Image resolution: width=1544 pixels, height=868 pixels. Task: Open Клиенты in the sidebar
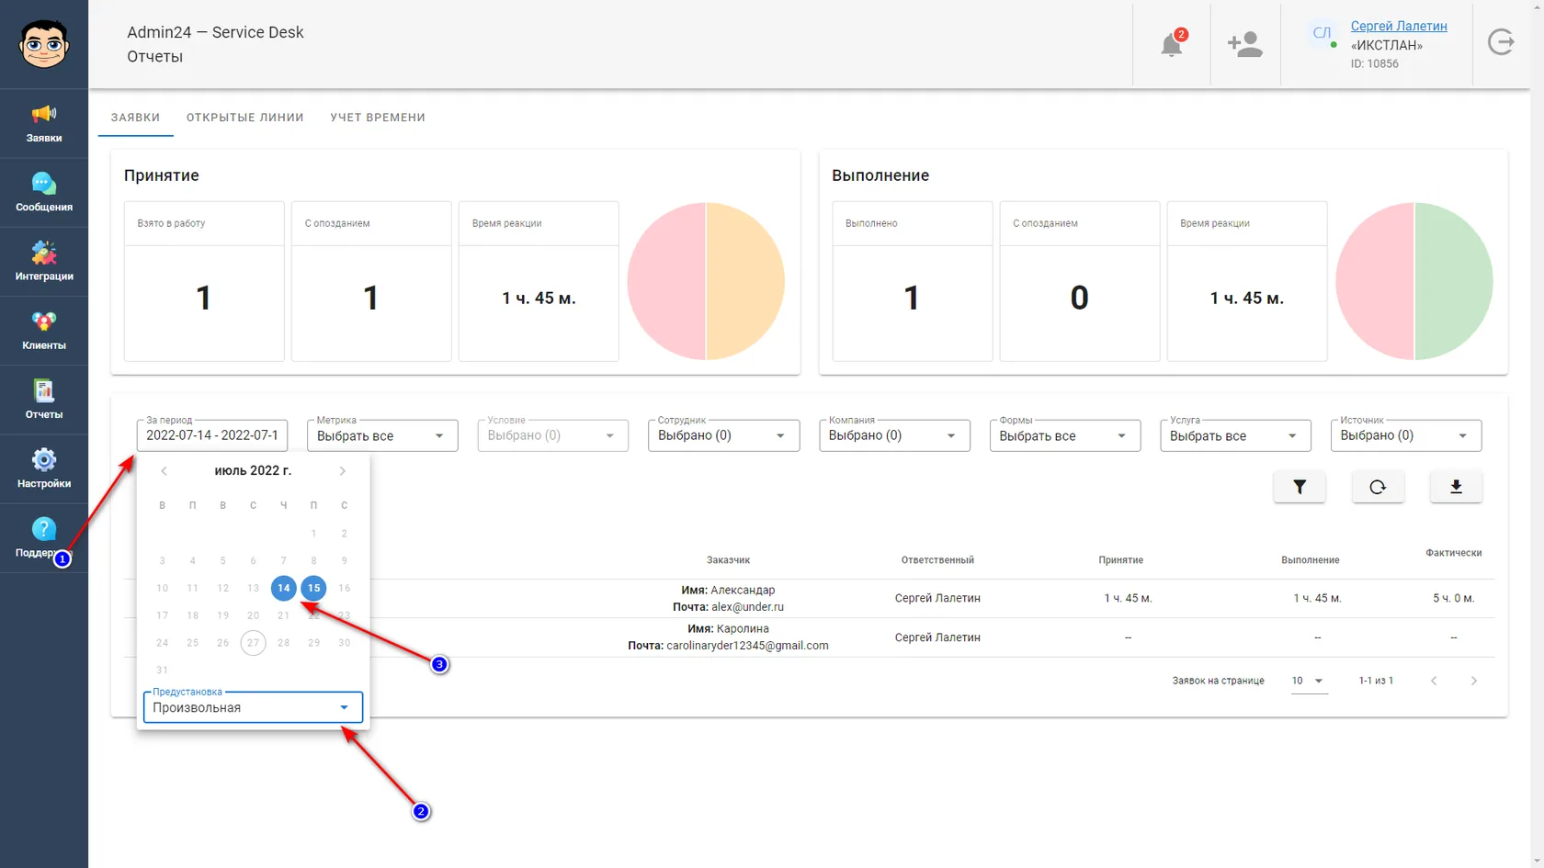point(44,332)
